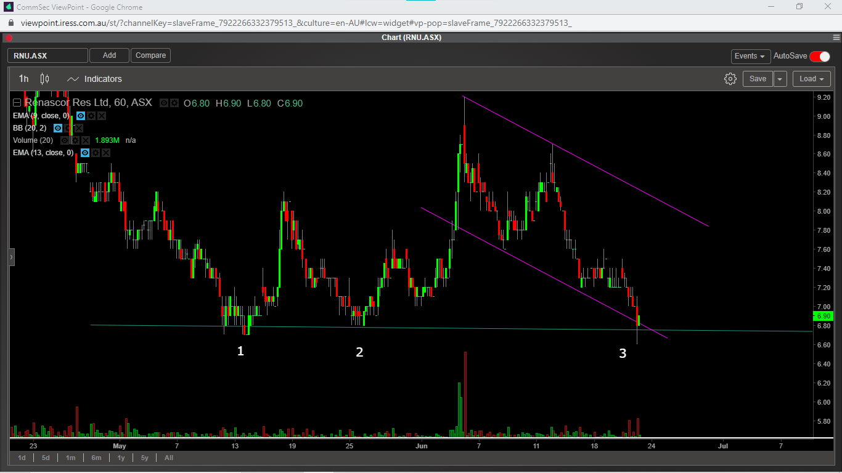The image size is (842, 473).
Task: Select the 5d time range
Action: [x=46, y=458]
